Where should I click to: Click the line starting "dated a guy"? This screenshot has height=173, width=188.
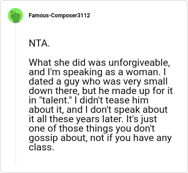[98, 82]
